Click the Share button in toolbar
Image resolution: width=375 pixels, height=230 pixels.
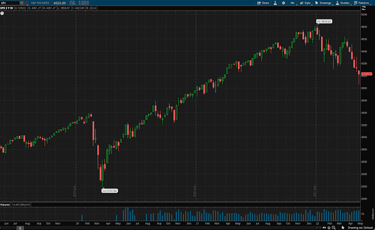263,3
